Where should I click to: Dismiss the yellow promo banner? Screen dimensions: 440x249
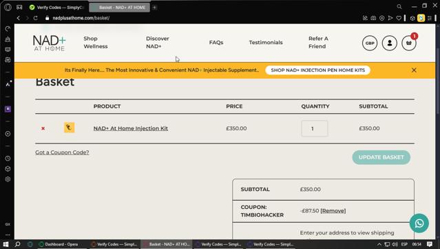point(414,70)
